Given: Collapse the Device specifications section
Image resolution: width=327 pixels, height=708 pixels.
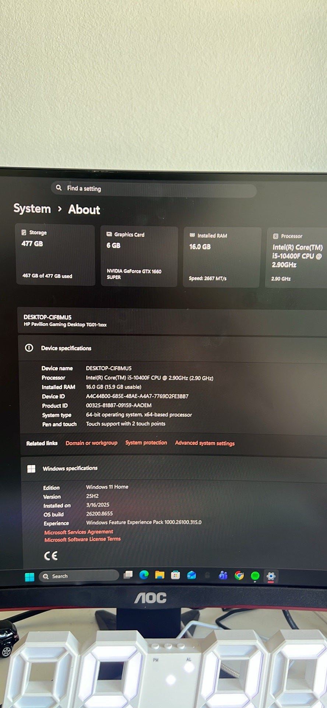Looking at the screenshot, I should pyautogui.click(x=173, y=348).
